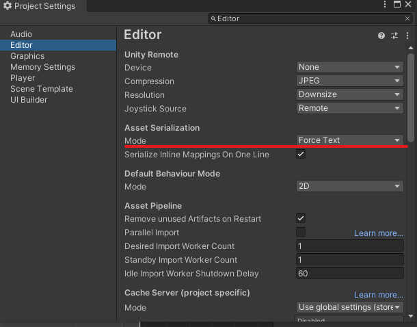This screenshot has width=417, height=327.
Task: Open the Device dropdown set to None
Action: tap(350, 67)
